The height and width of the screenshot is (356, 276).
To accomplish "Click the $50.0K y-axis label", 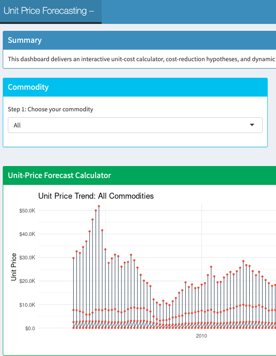I will [x=27, y=211].
